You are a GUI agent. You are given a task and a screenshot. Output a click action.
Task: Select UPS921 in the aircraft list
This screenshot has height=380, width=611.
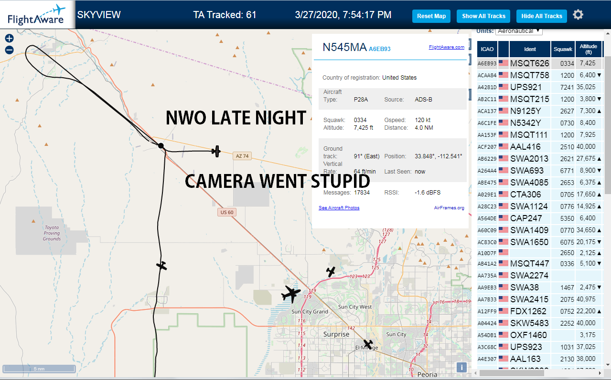pos(526,87)
